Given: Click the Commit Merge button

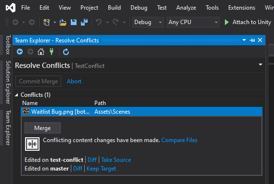Looking at the screenshot, I should coord(38,81).
